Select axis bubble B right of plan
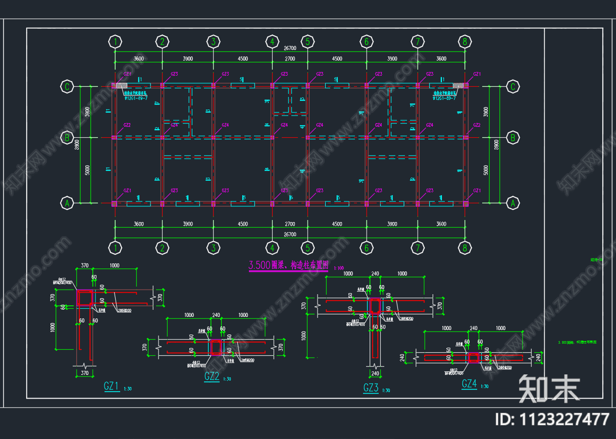 pyautogui.click(x=513, y=137)
